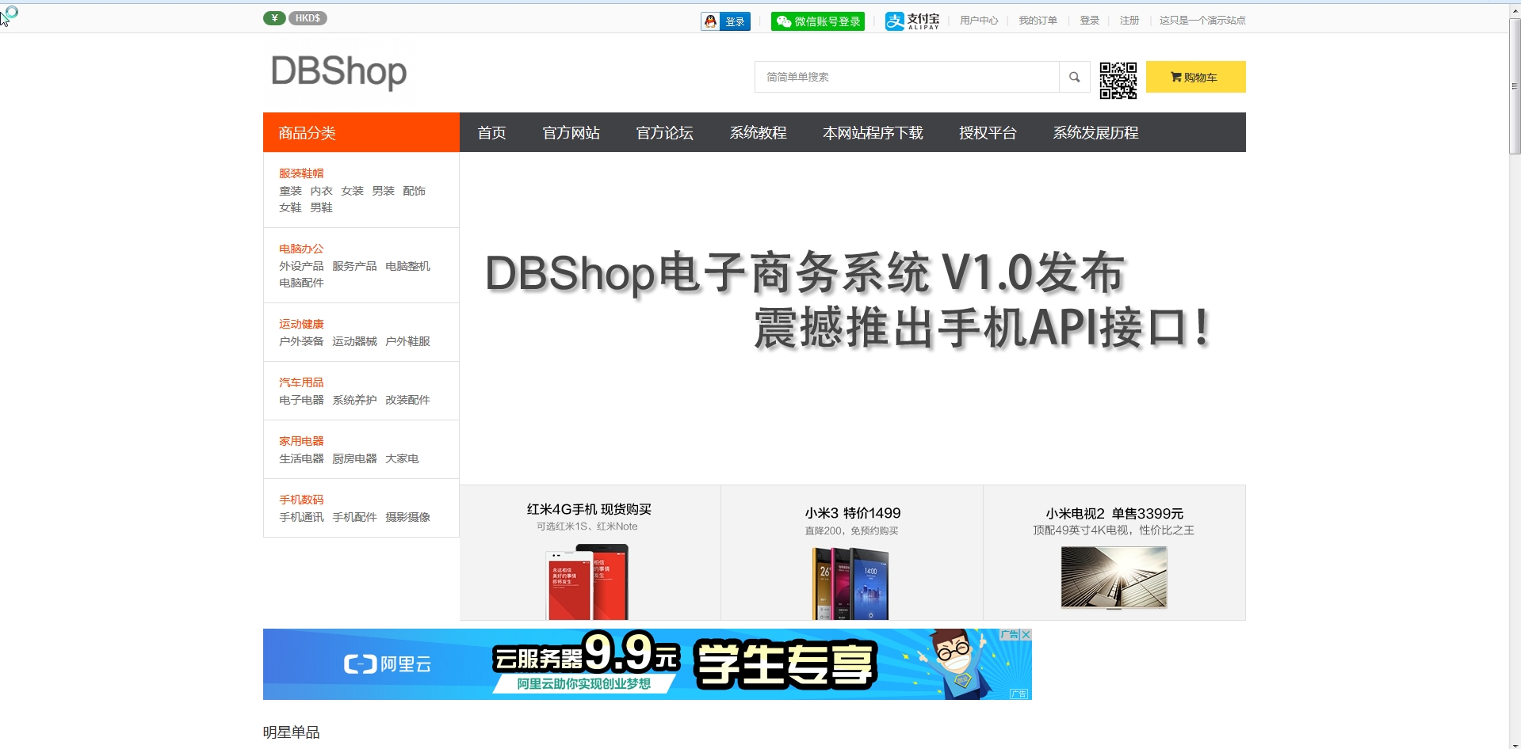Click the magnifier search icon
Image resolution: width=1521 pixels, height=749 pixels.
pyautogui.click(x=1074, y=77)
